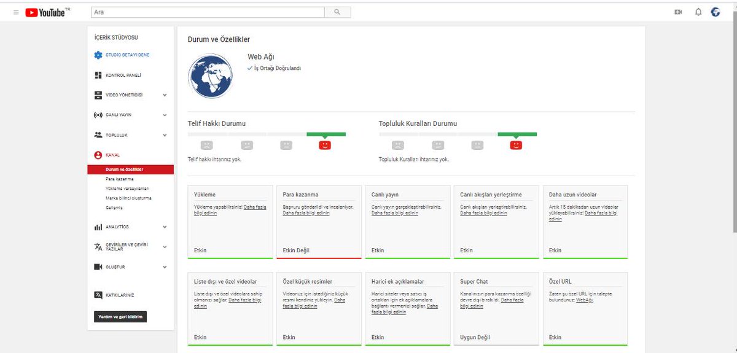Click Studio Betayı Dene link

click(x=128, y=55)
